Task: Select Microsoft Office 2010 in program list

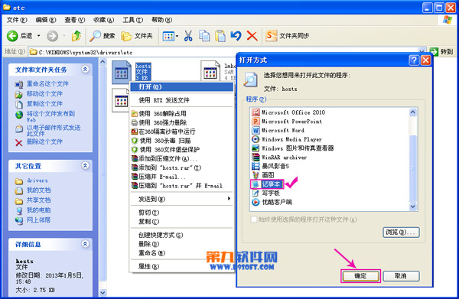Action: pyautogui.click(x=288, y=112)
